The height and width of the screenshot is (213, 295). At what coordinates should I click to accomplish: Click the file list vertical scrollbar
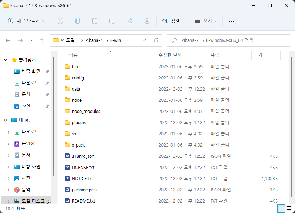point(292,127)
